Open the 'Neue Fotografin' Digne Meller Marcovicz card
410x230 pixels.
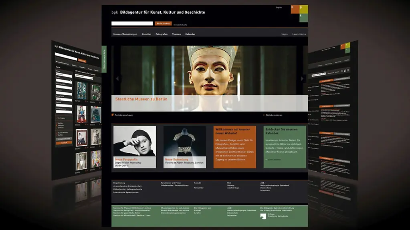pyautogui.click(x=135, y=147)
